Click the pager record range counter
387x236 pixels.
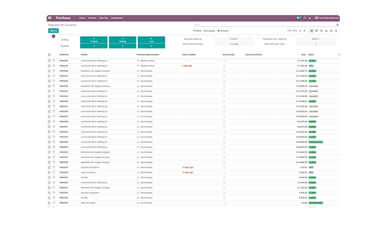(x=292, y=31)
